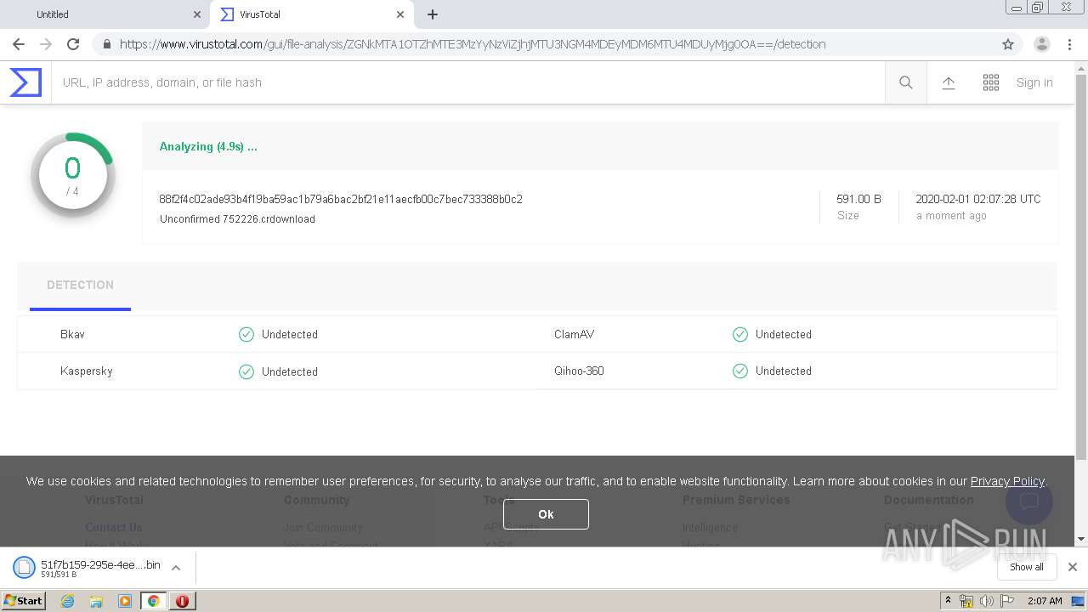Screen dimensions: 1088x612
Task: Reload the page with refresh icon
Action: [73, 44]
